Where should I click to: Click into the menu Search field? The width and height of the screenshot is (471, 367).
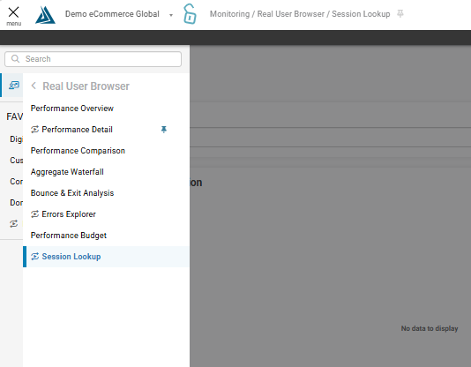(93, 59)
